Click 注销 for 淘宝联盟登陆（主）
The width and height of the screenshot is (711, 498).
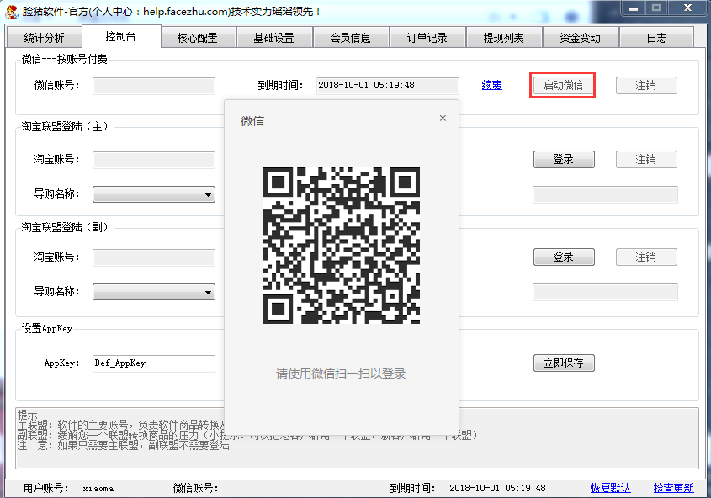click(646, 160)
